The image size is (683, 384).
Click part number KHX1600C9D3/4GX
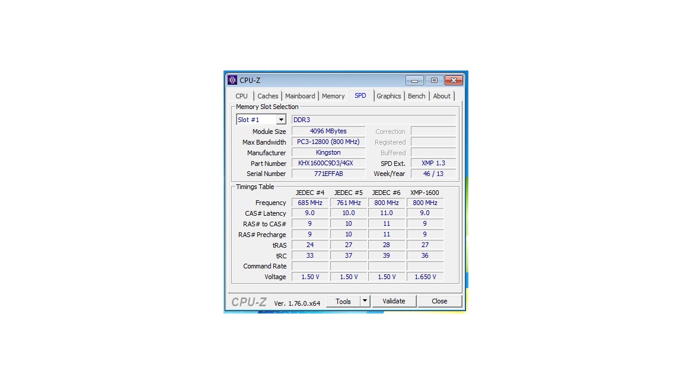point(328,164)
